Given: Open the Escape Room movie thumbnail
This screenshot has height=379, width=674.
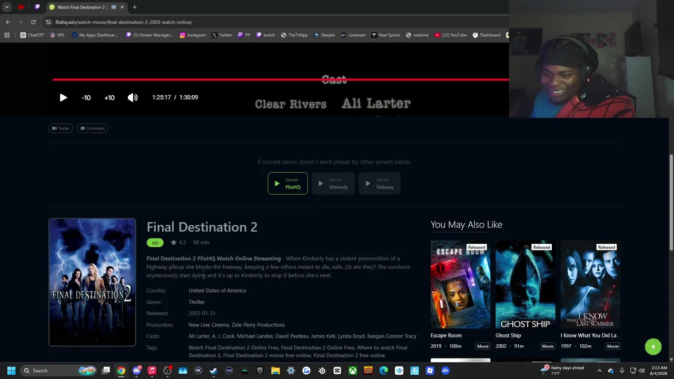Looking at the screenshot, I should [x=460, y=284].
